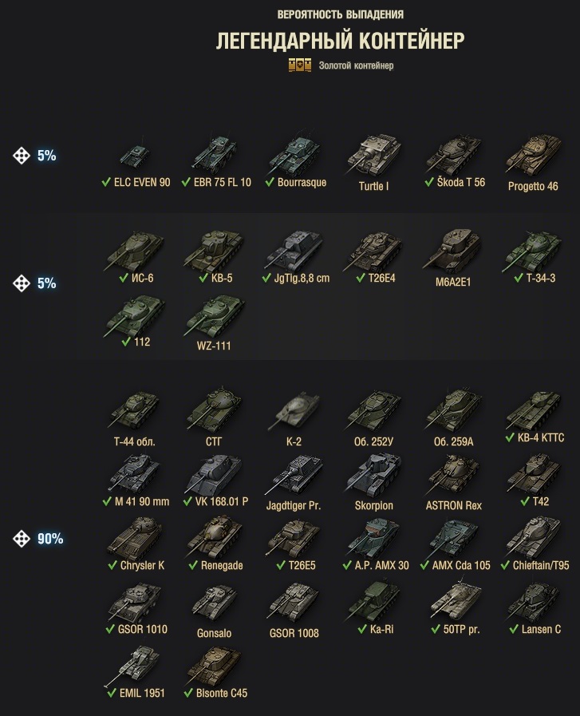Click checkmark next to Bisonte C45
This screenshot has height=716, width=580.
pos(188,693)
